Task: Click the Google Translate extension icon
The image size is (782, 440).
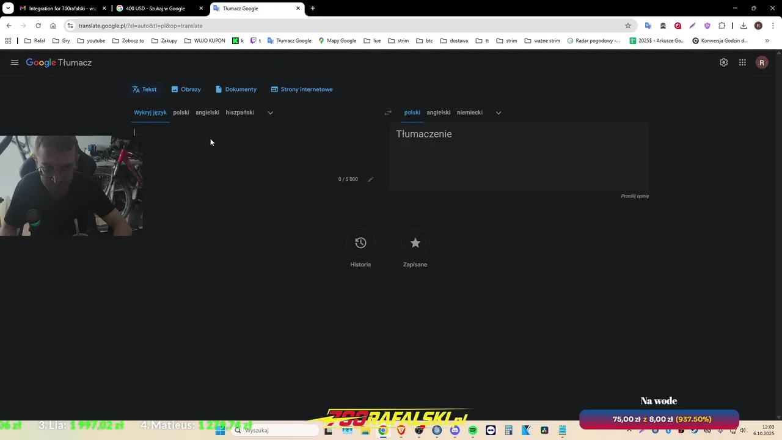Action: (x=648, y=26)
